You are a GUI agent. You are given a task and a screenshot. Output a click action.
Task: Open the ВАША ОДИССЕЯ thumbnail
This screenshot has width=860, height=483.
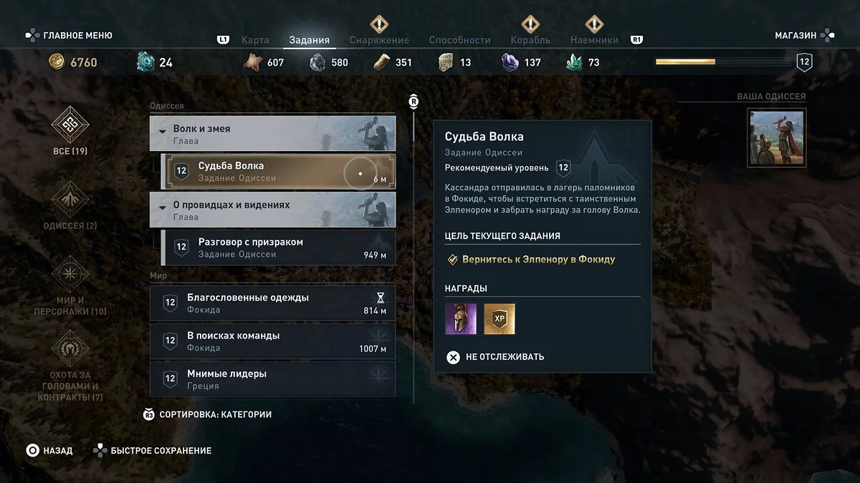(x=776, y=137)
